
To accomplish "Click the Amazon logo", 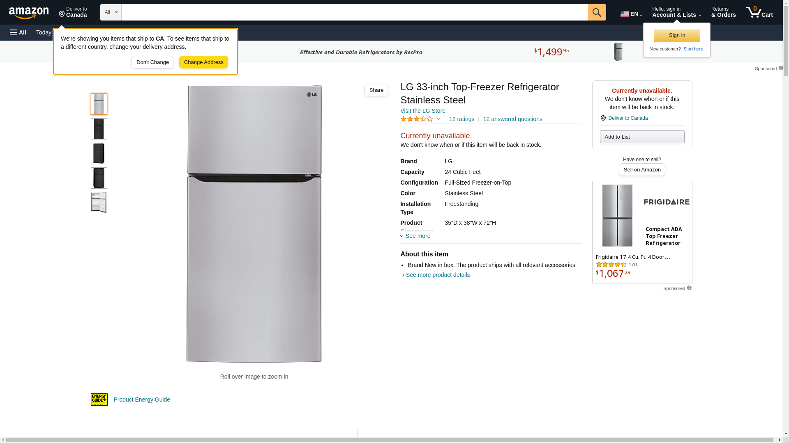I will [x=29, y=13].
